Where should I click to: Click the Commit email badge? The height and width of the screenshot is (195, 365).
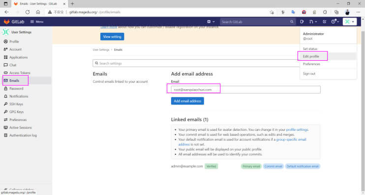(x=273, y=166)
